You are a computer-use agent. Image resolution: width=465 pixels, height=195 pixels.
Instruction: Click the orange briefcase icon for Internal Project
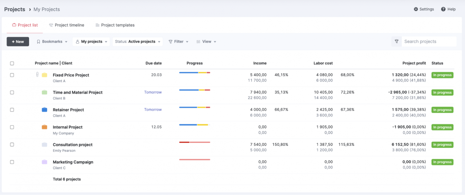point(45,127)
